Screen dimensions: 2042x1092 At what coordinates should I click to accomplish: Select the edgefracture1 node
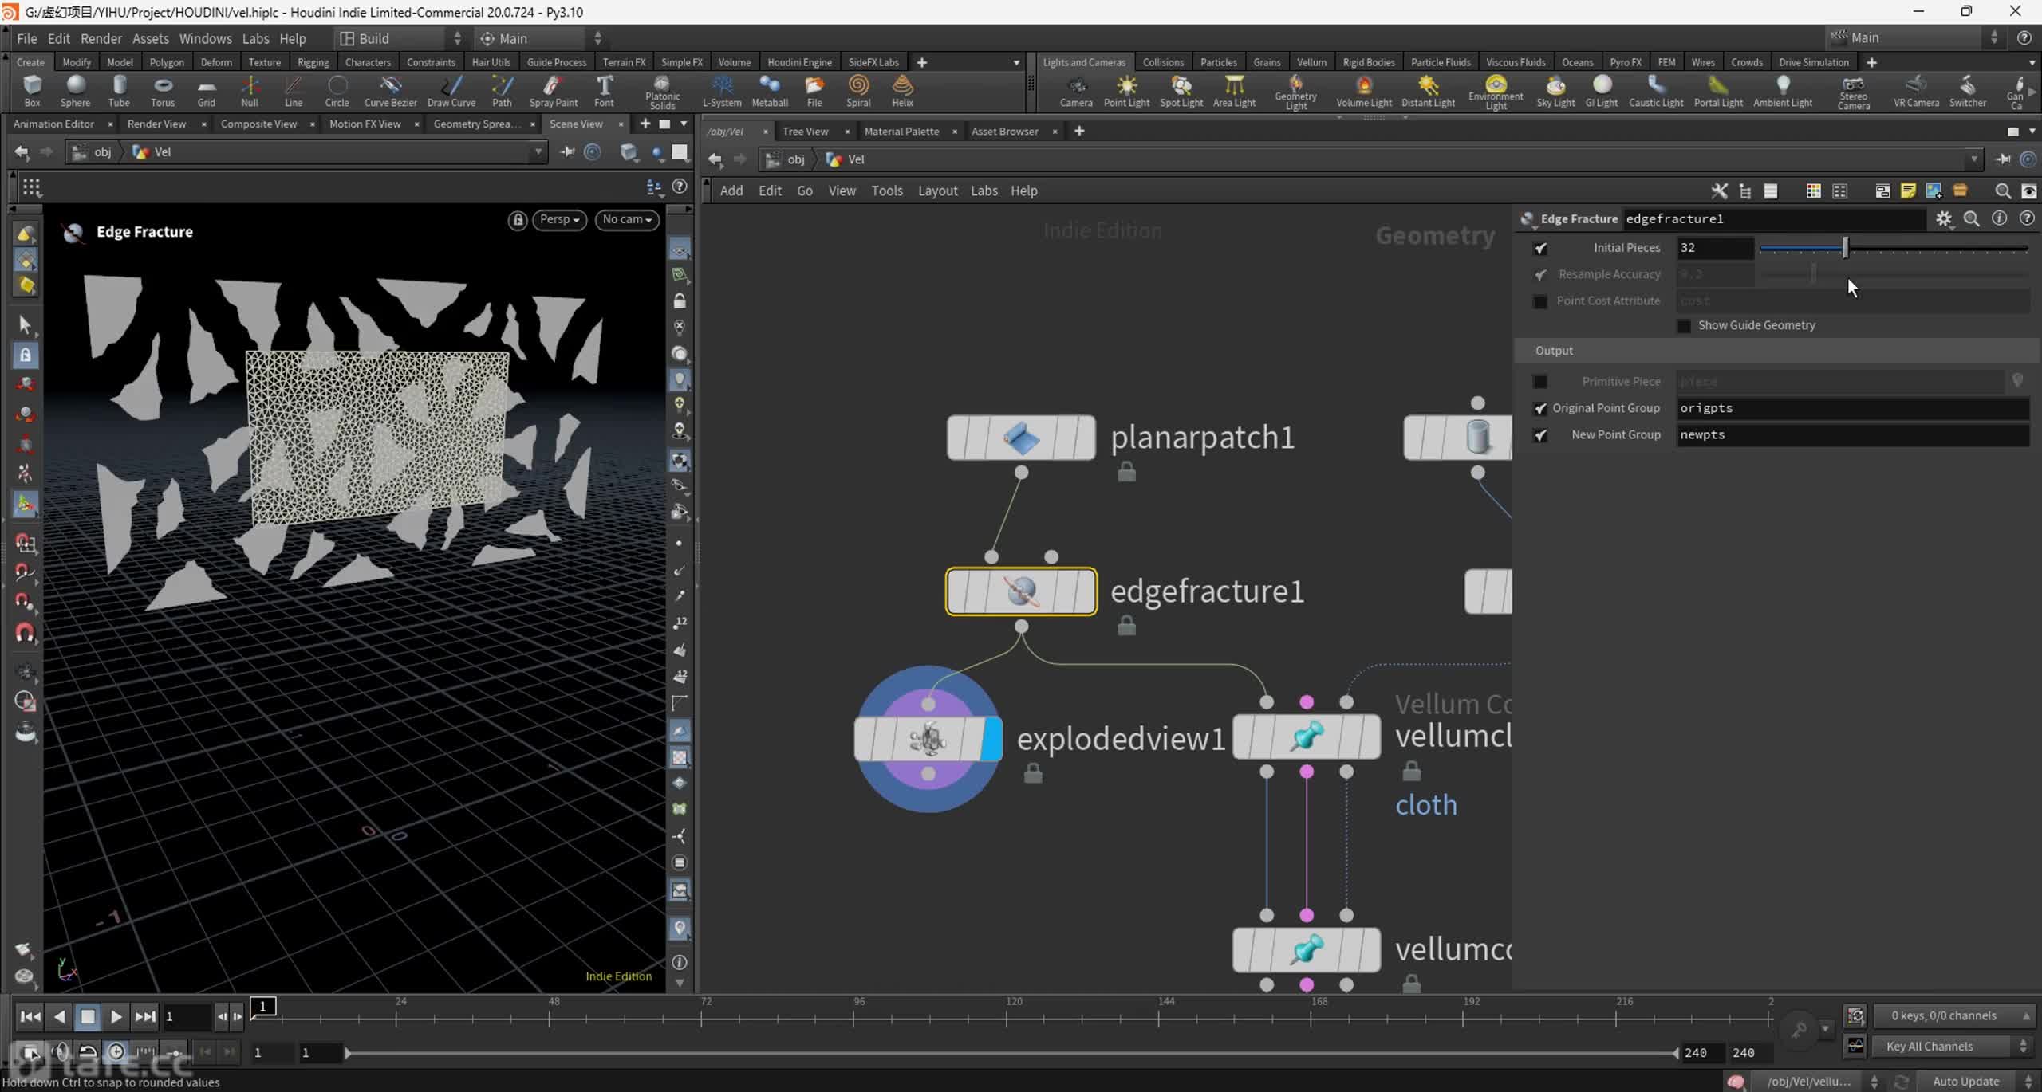pos(1021,591)
